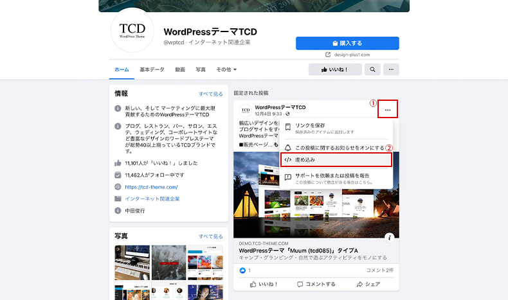The image size is (508, 300).
Task: Select この投稿に関するお知らせをオンにする menu item
Action: click(336, 148)
